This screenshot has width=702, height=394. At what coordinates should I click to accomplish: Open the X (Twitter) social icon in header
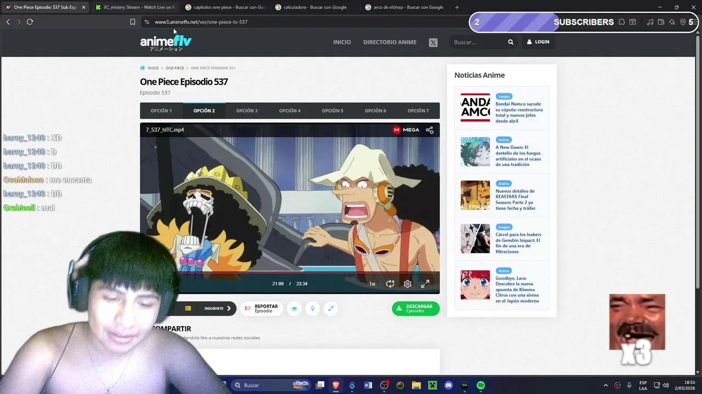pyautogui.click(x=433, y=42)
